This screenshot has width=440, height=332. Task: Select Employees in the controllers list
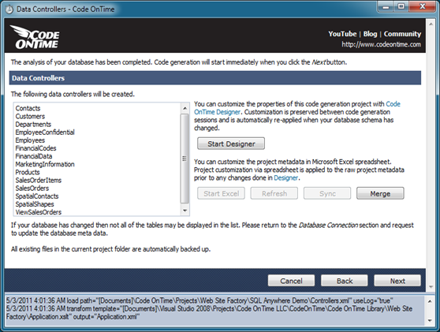pyautogui.click(x=30, y=140)
